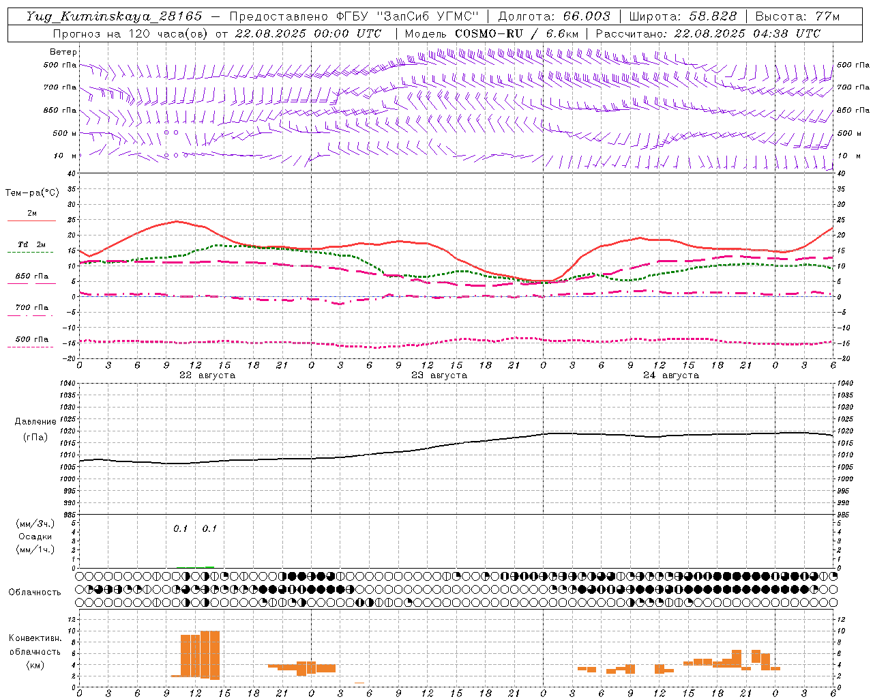Click the 22 августа date label
873x699 pixels.
pyautogui.click(x=207, y=375)
